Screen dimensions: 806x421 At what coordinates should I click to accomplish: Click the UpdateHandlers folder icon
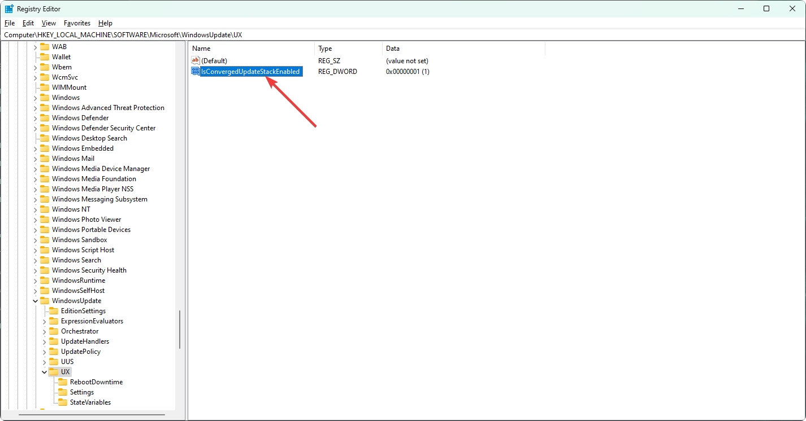pos(54,341)
